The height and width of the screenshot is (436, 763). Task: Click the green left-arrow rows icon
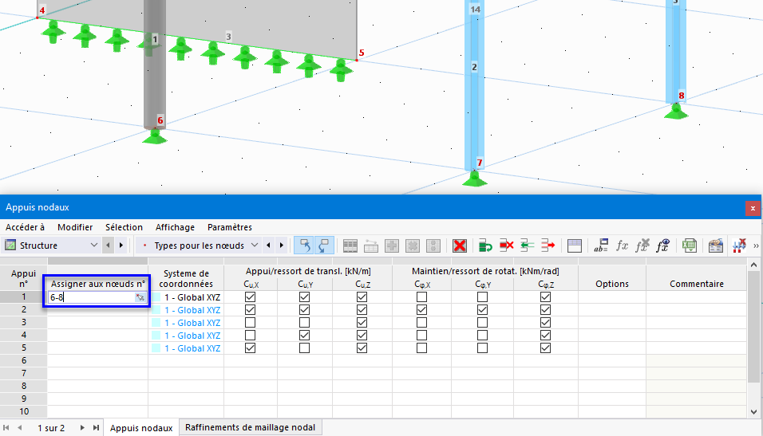point(527,245)
